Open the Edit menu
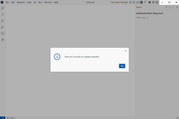 click(13, 2)
